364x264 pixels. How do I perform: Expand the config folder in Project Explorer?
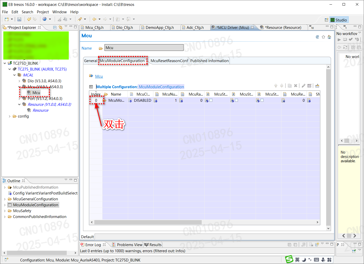coord(10,116)
